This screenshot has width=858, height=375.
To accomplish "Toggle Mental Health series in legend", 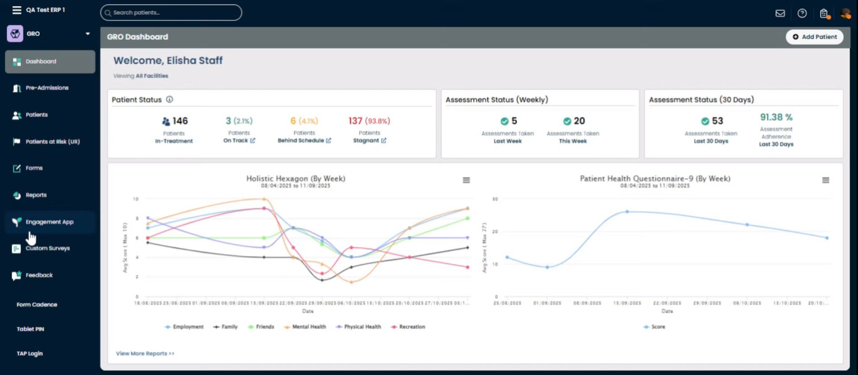I will tap(305, 327).
